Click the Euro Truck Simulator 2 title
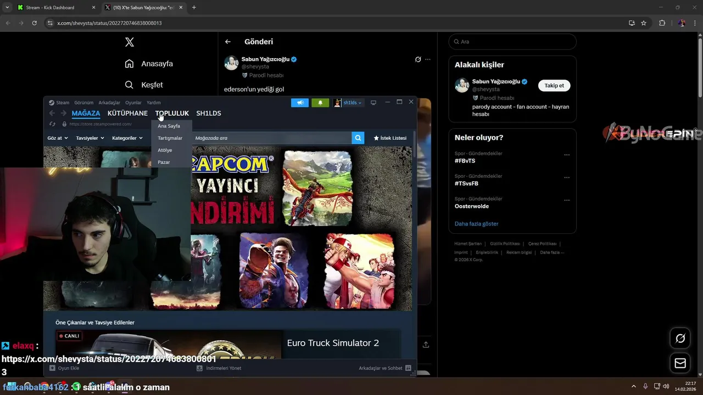 333,343
